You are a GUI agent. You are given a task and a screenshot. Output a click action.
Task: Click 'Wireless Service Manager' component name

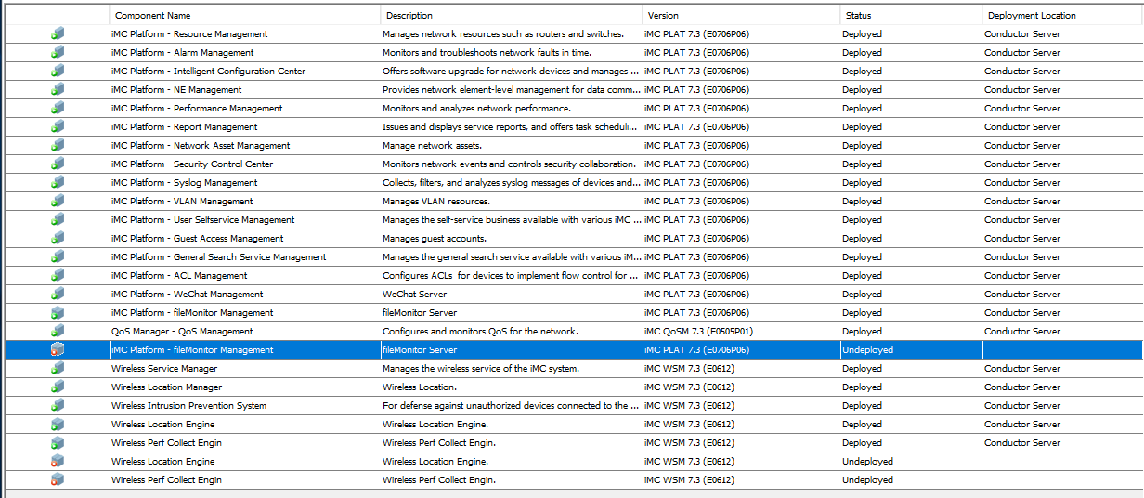[x=164, y=369]
